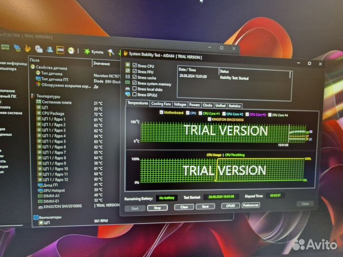Enable the Stress local disks checkbox
343x257 pixels.
(135, 89)
